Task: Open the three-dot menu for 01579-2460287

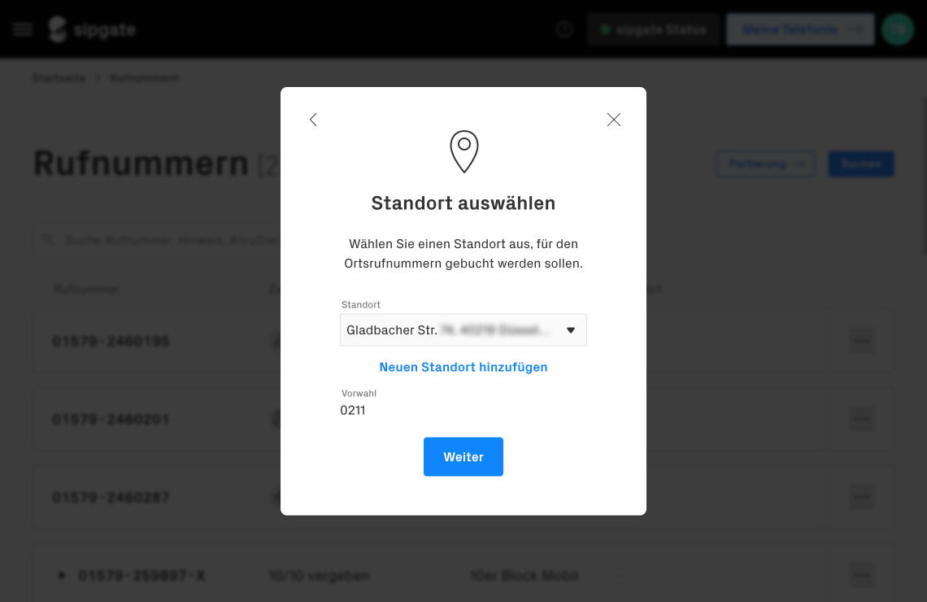Action: (862, 497)
